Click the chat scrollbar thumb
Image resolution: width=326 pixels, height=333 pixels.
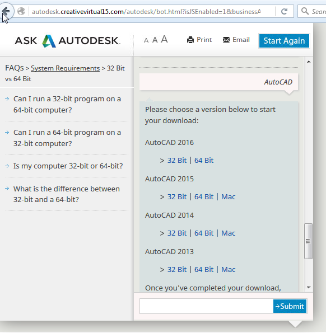(x=309, y=241)
